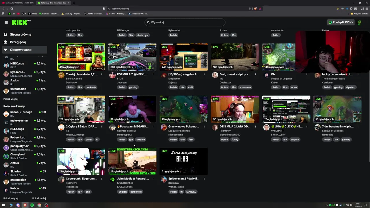
Task: Click Nieuczesana channel avatar
Action: pos(164,127)
